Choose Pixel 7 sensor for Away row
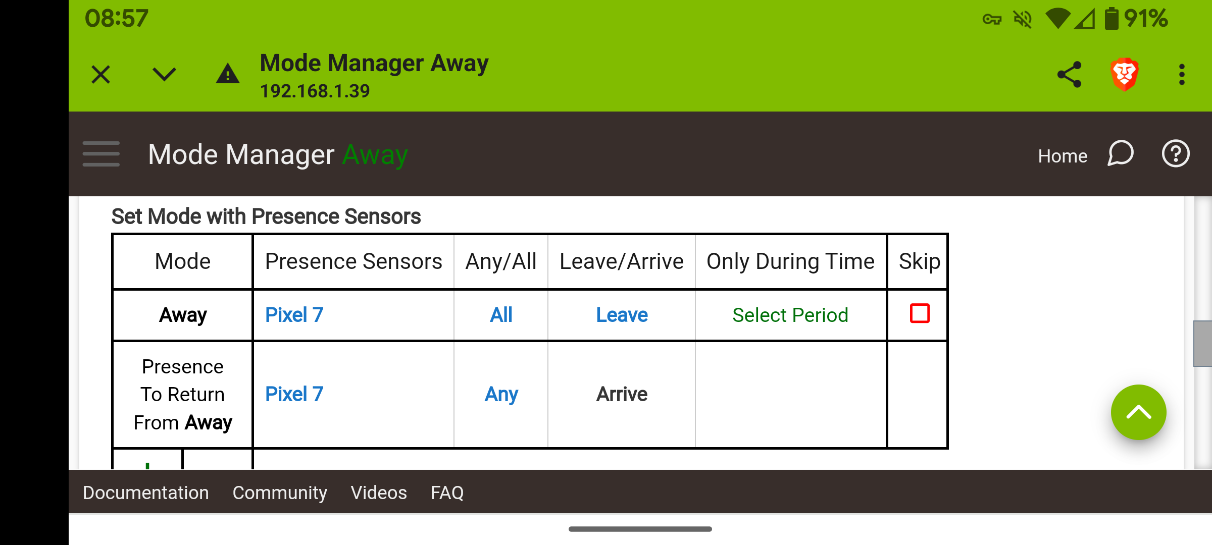The image size is (1212, 545). coord(294,315)
